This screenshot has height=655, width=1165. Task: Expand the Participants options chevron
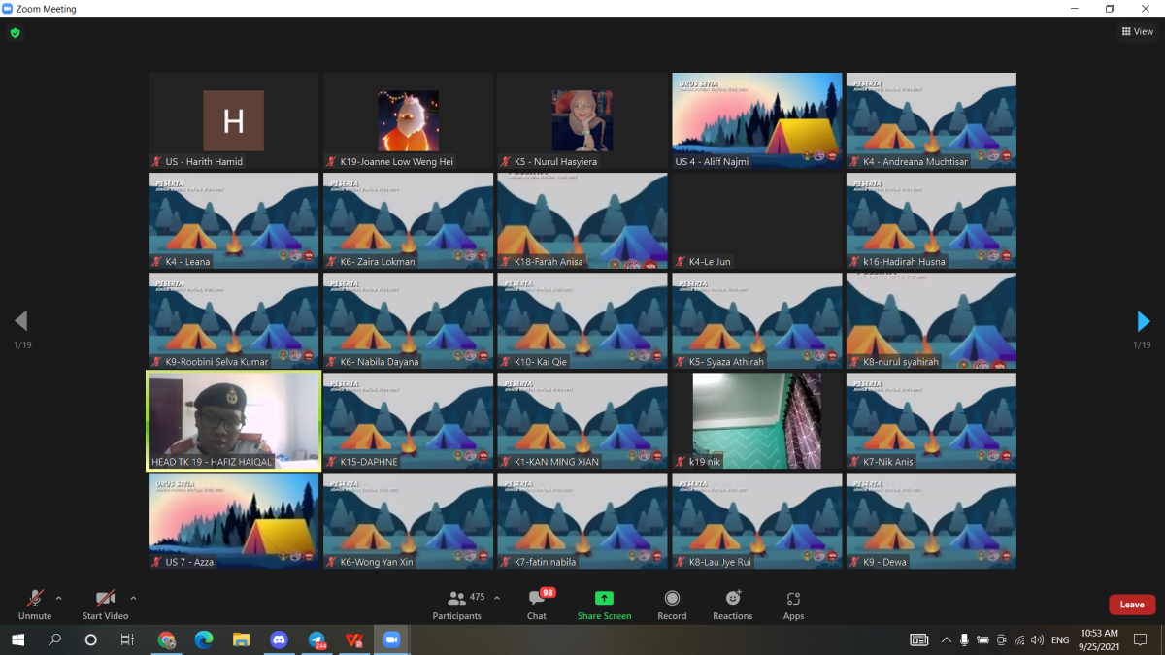[497, 598]
